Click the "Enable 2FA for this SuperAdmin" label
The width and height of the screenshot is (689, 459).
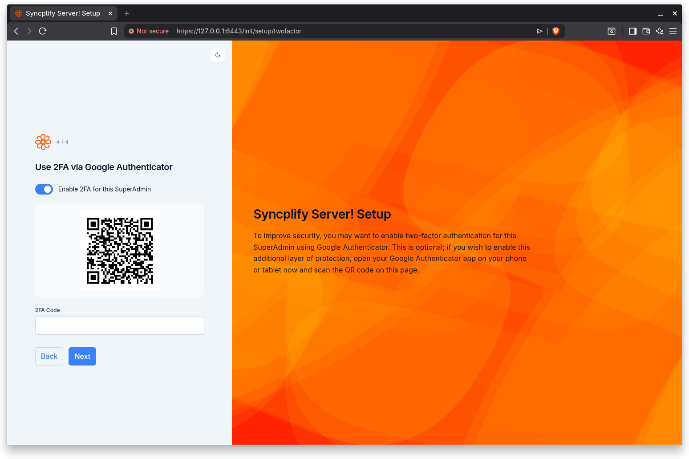pos(105,189)
